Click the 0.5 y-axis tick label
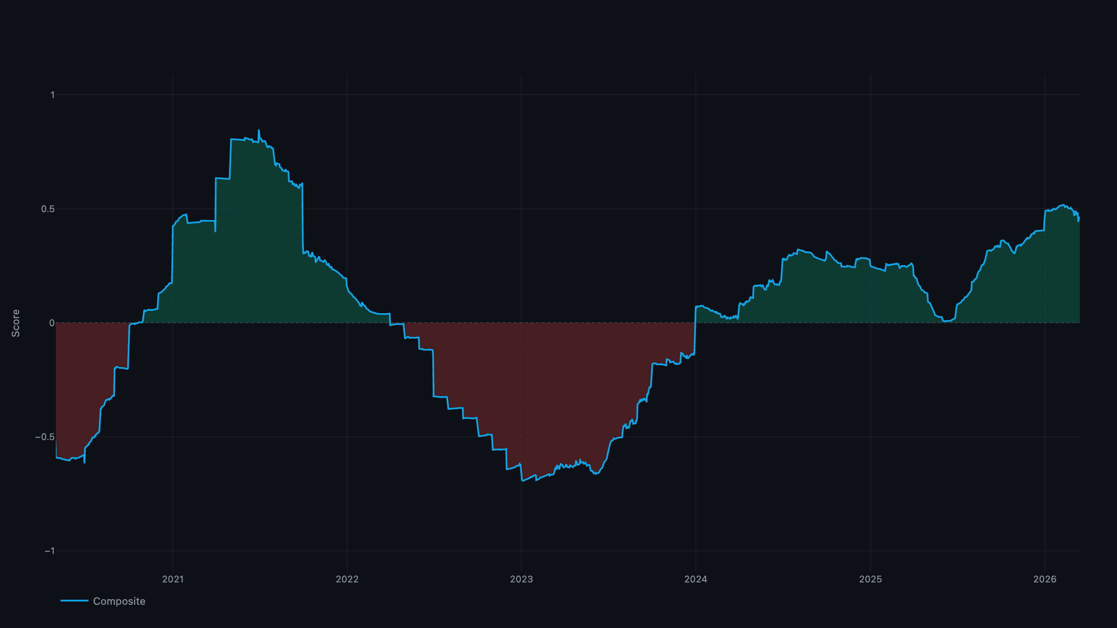 [48, 209]
